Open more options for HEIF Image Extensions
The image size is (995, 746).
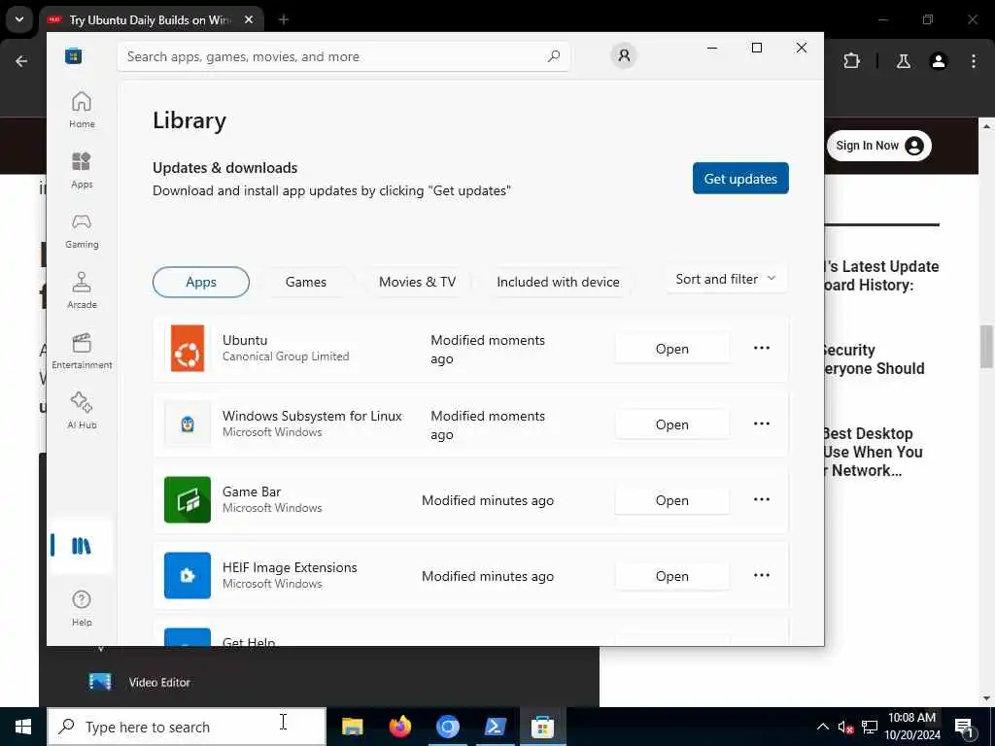(762, 575)
